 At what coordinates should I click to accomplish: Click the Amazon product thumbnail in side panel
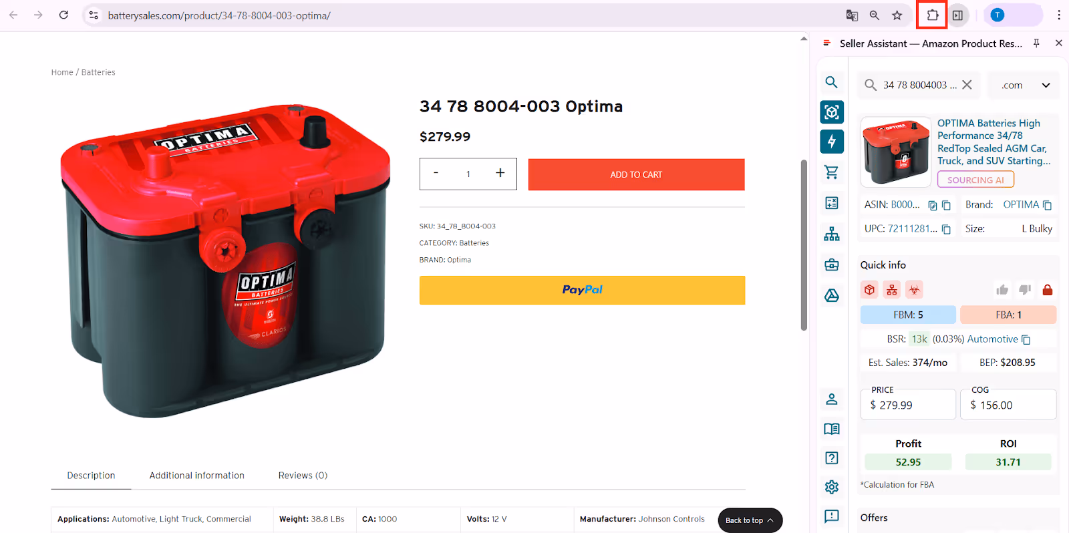pyautogui.click(x=896, y=152)
